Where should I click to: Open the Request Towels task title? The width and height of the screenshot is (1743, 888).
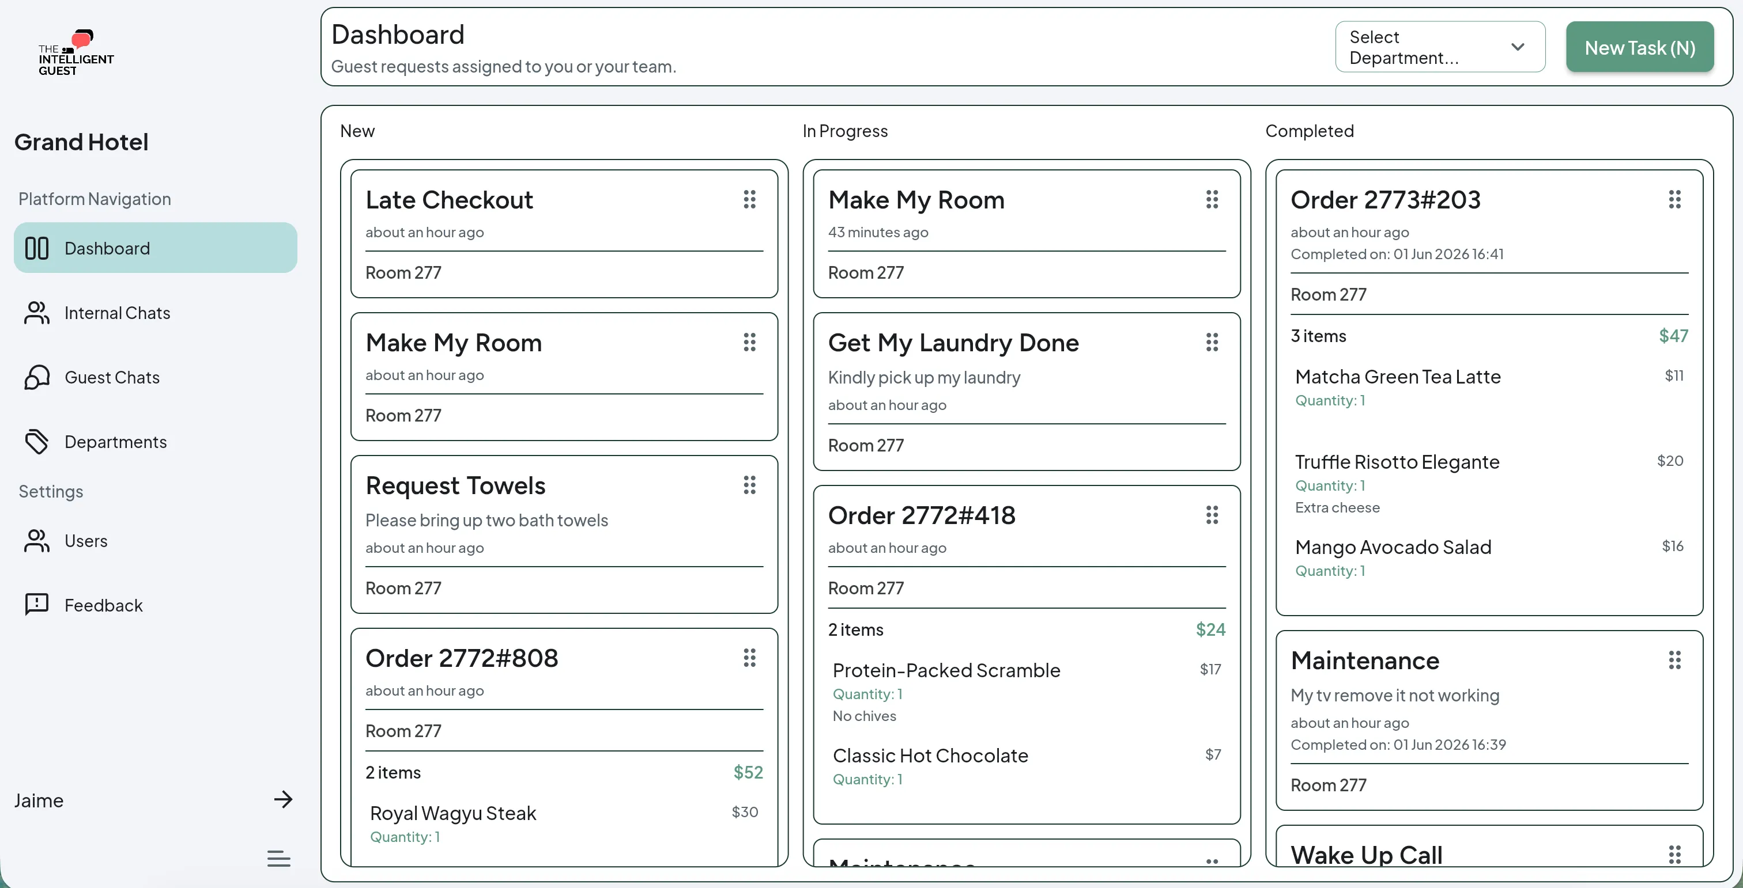coord(455,485)
